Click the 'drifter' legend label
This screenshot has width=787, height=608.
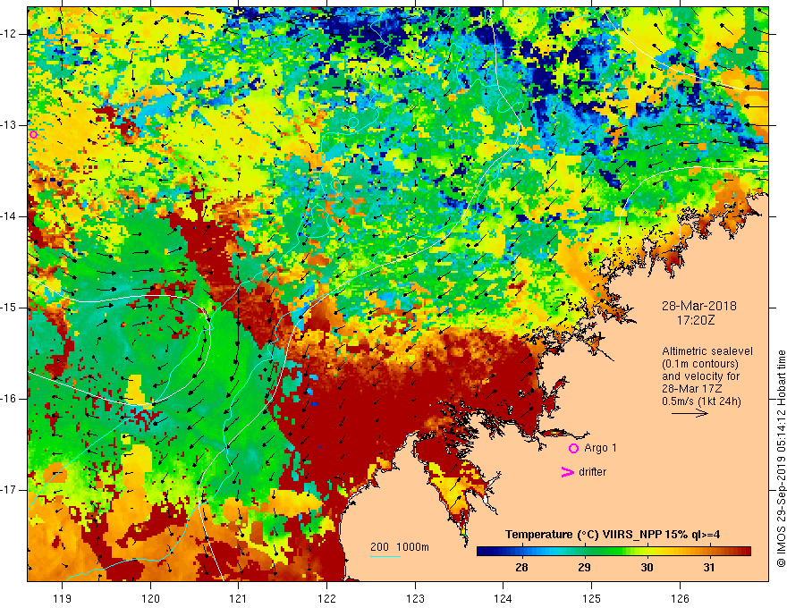[592, 472]
